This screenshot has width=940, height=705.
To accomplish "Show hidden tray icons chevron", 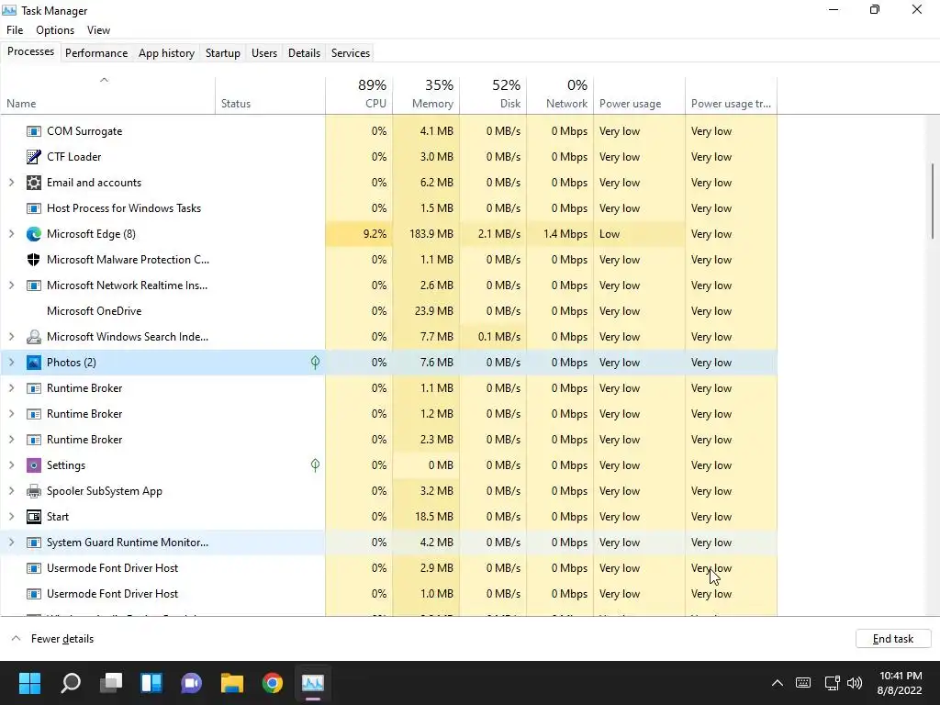I will [777, 683].
